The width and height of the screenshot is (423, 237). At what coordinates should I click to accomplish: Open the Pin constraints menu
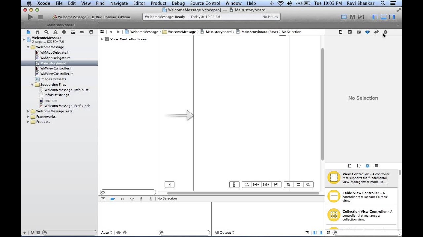point(256,185)
